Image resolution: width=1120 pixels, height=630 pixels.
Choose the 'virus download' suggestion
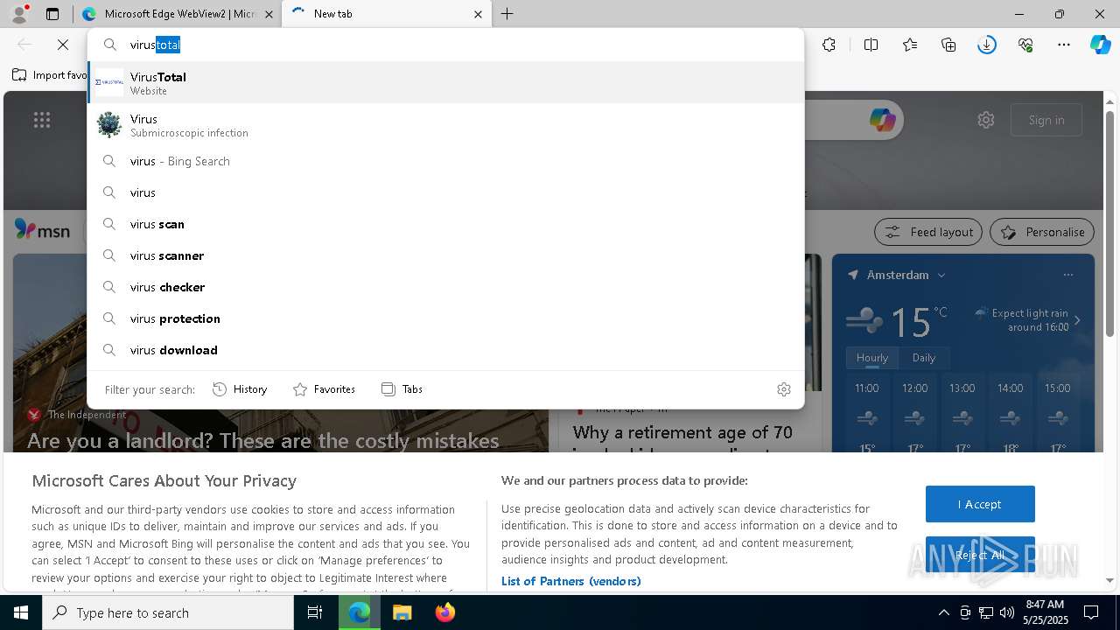445,350
